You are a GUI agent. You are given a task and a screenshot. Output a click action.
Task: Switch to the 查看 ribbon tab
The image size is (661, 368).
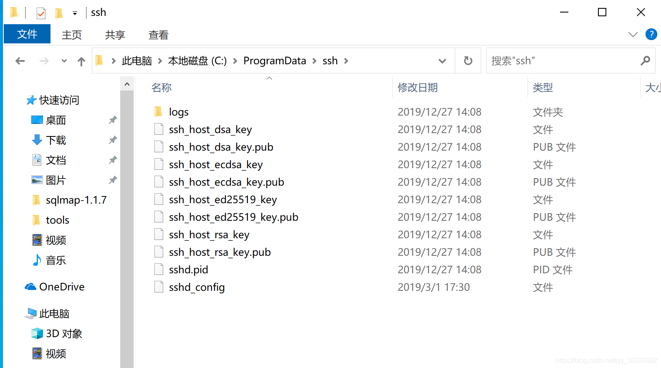[158, 35]
